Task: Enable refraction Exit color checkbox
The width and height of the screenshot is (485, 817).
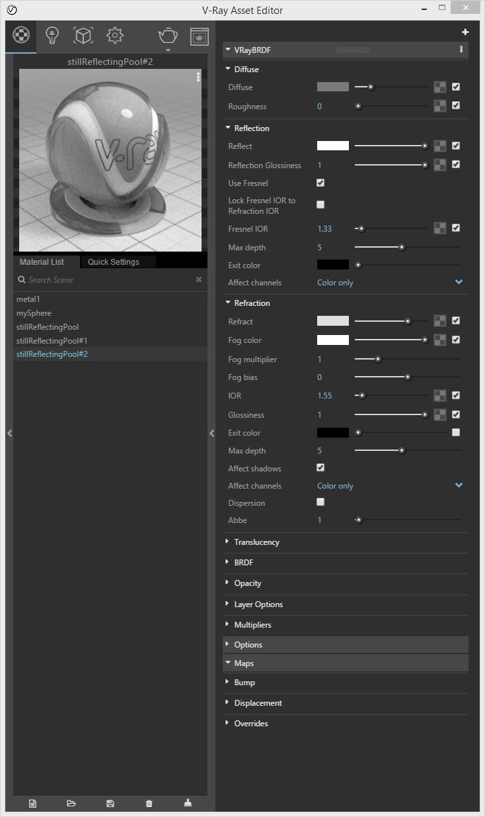Action: (456, 432)
